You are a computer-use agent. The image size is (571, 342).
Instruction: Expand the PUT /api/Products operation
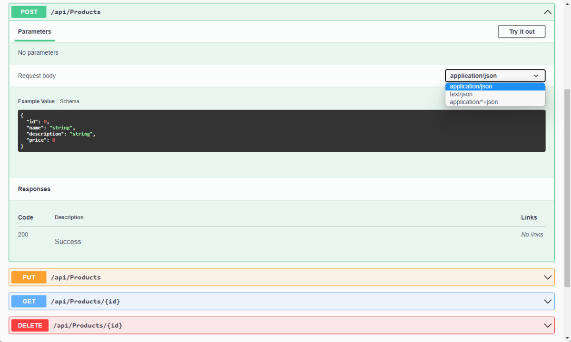547,277
